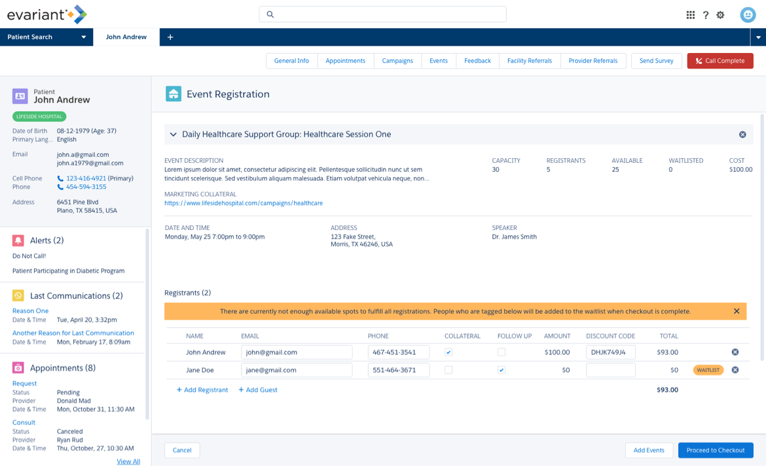Click Jane Doe's discount code field
This screenshot has width=766, height=466.
click(x=610, y=370)
